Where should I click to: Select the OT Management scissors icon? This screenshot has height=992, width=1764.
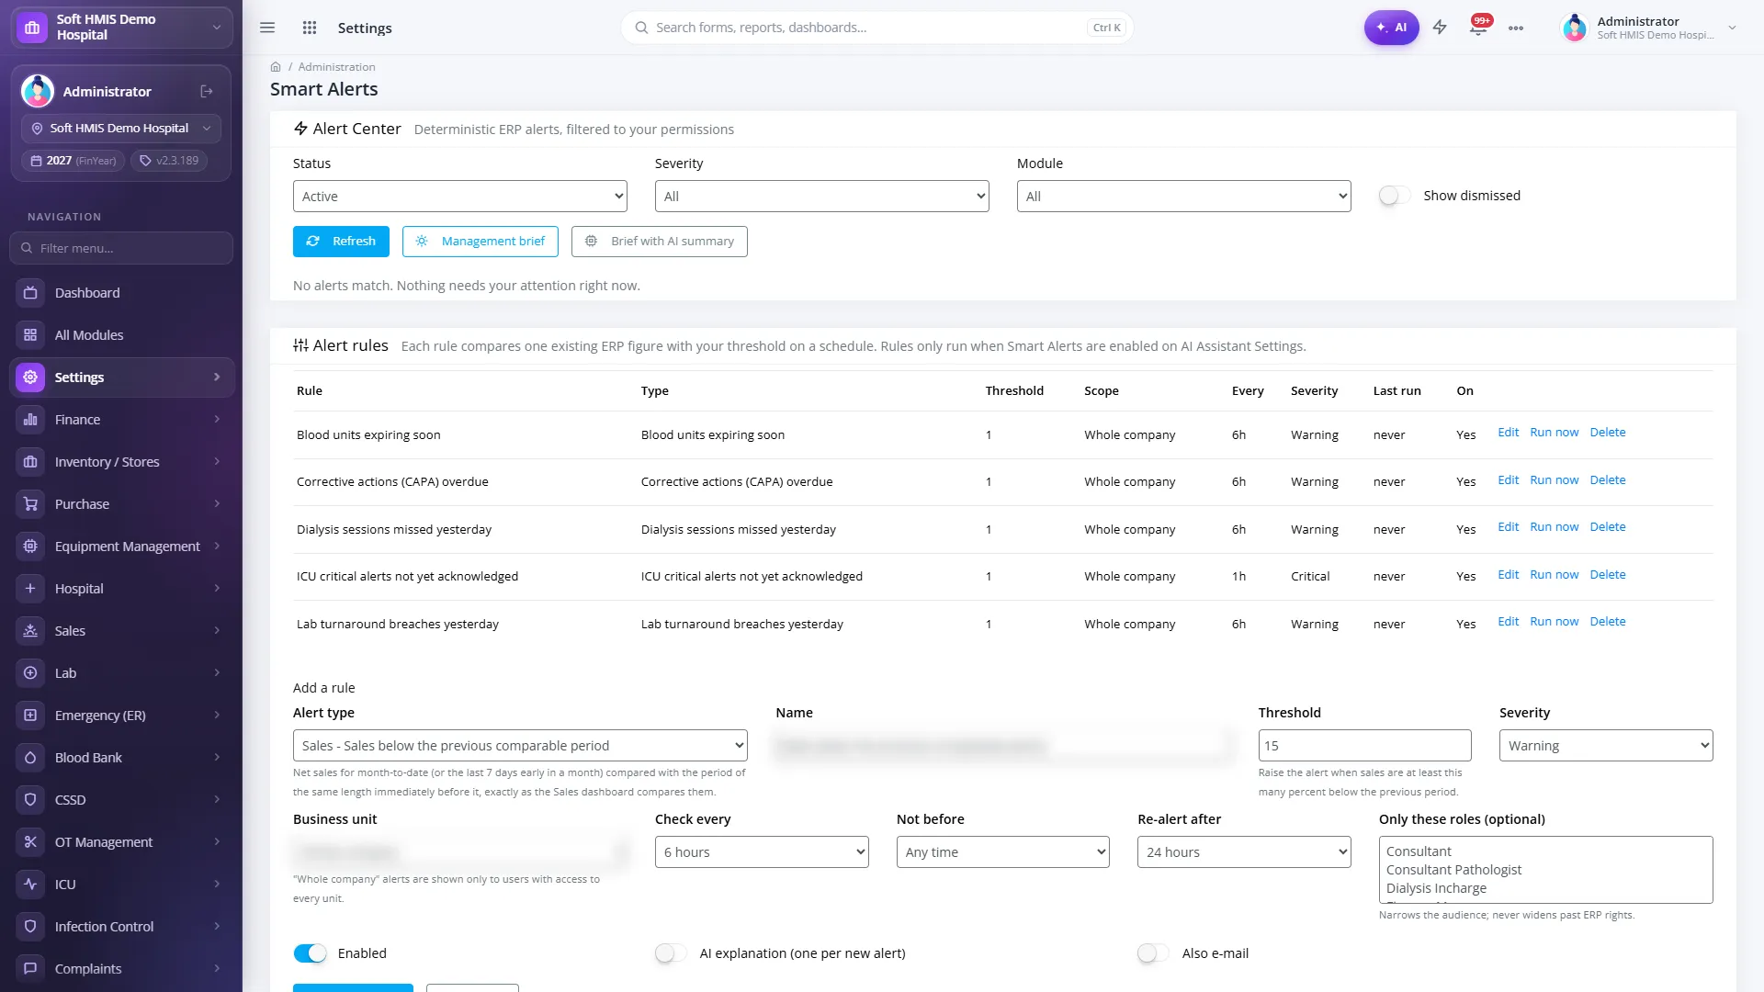click(30, 842)
